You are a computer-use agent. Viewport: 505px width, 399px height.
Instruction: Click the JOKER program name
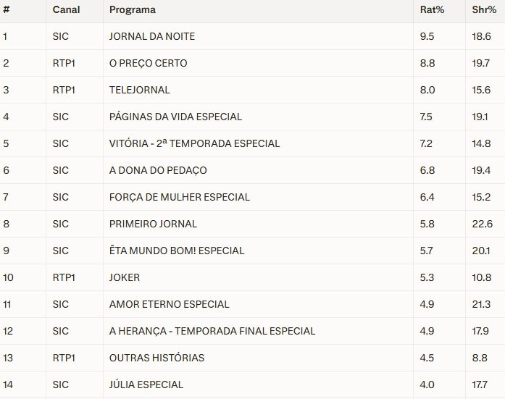(125, 277)
